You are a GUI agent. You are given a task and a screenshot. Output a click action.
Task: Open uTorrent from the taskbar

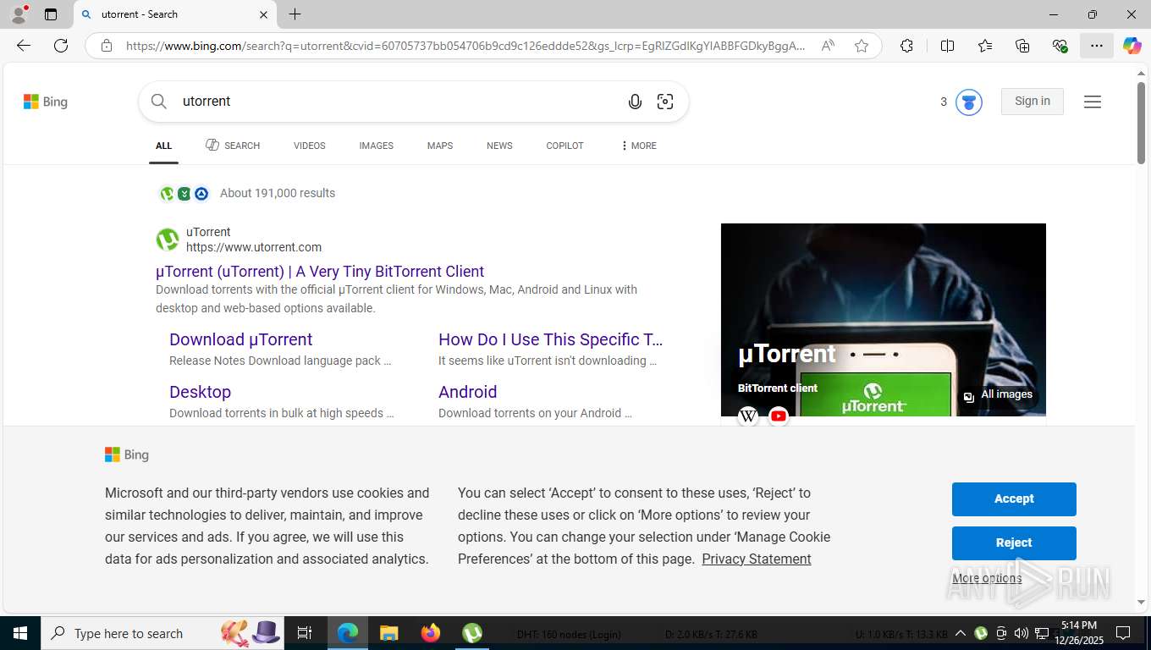click(472, 633)
